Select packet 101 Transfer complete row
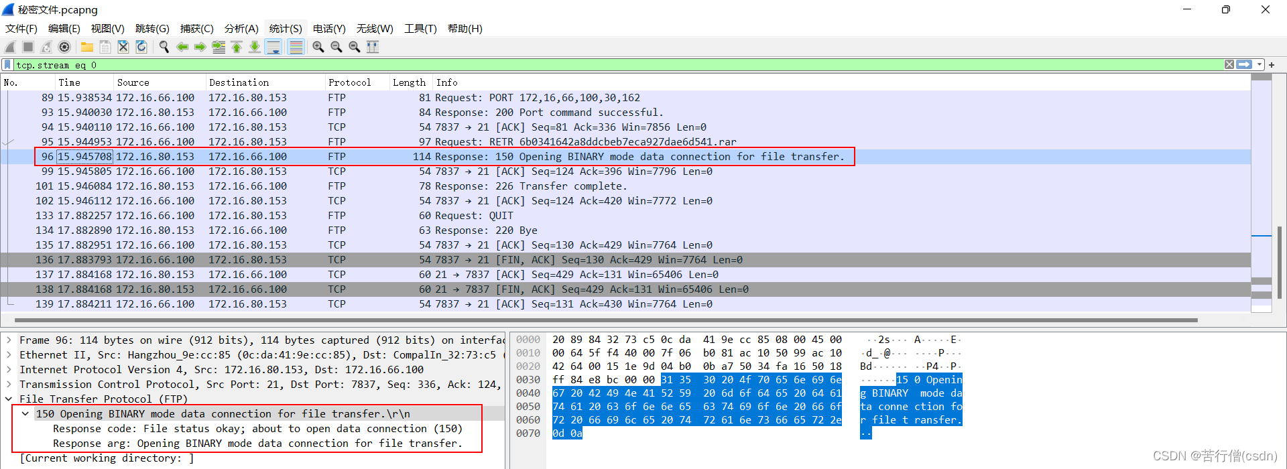 pyautogui.click(x=625, y=186)
